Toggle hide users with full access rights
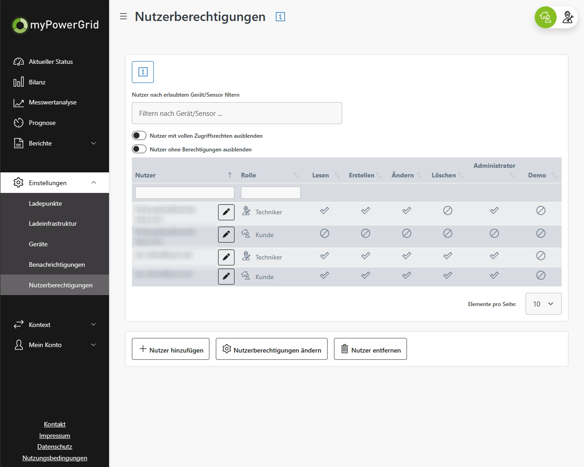 (x=139, y=135)
